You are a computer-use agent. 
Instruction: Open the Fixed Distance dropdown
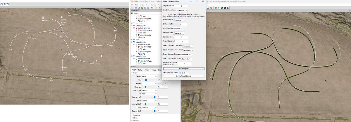click(179, 20)
